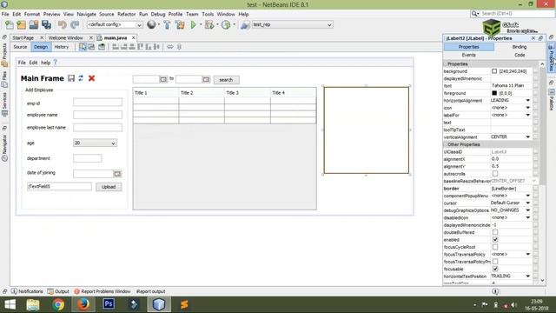Activate Connection Mode in designer toolbar
This screenshot has width=556, height=313.
click(x=91, y=47)
